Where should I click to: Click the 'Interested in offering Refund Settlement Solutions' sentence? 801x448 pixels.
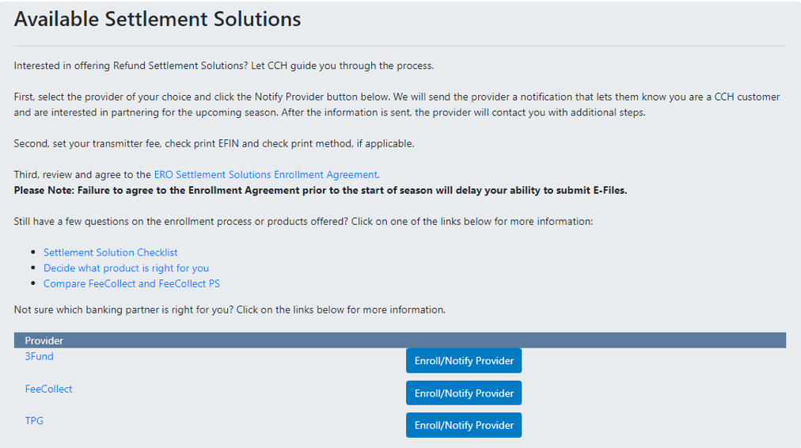(224, 66)
